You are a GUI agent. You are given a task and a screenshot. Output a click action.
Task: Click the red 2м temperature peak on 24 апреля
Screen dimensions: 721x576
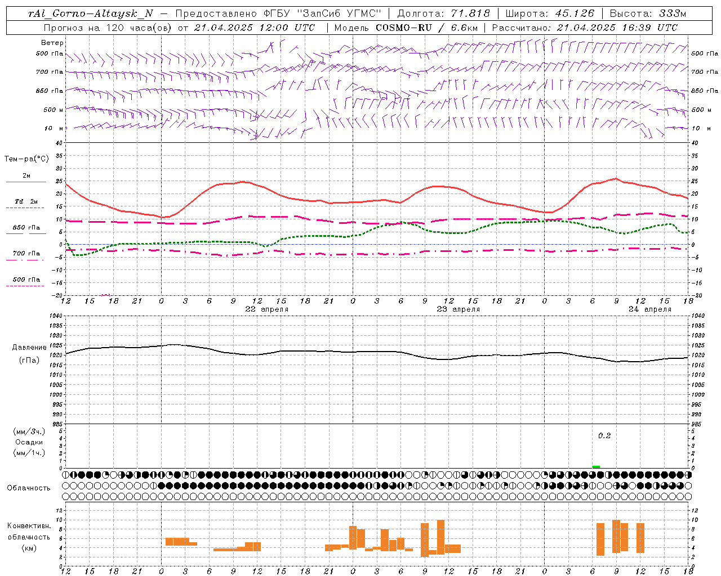(616, 179)
